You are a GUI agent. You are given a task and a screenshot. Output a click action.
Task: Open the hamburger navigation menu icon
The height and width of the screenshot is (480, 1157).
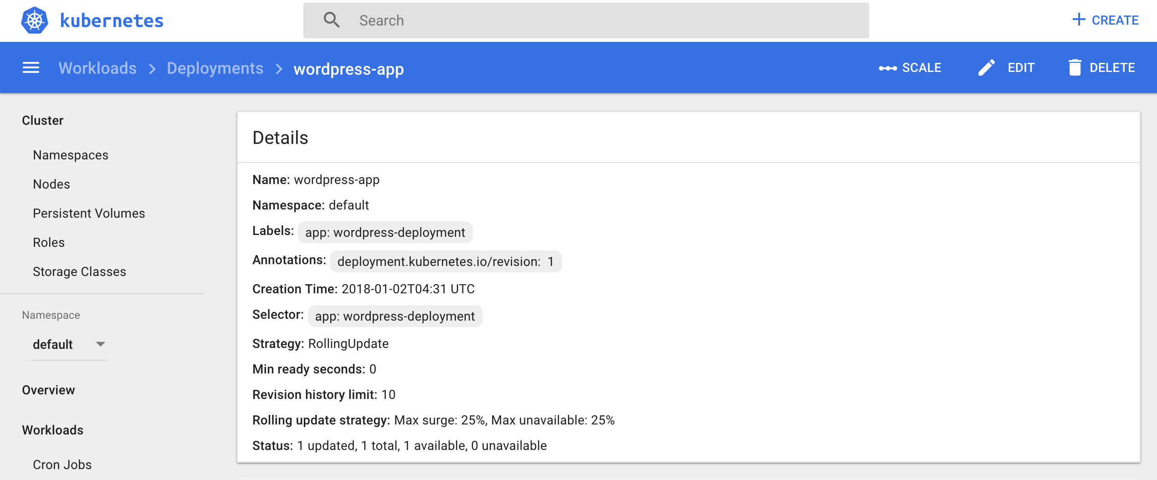click(x=31, y=68)
